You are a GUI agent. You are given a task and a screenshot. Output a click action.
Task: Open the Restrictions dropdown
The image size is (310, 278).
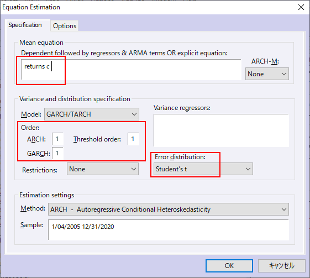(x=103, y=169)
